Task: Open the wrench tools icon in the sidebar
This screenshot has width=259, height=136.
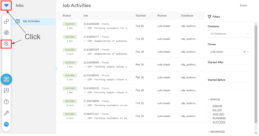Action: [6, 113]
